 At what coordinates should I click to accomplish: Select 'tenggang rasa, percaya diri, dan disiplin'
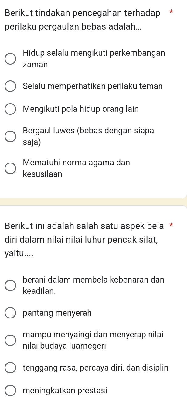10,368
